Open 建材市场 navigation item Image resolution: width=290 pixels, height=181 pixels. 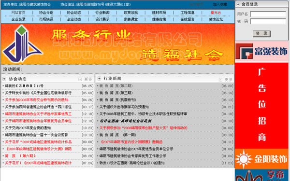pos(159,13)
